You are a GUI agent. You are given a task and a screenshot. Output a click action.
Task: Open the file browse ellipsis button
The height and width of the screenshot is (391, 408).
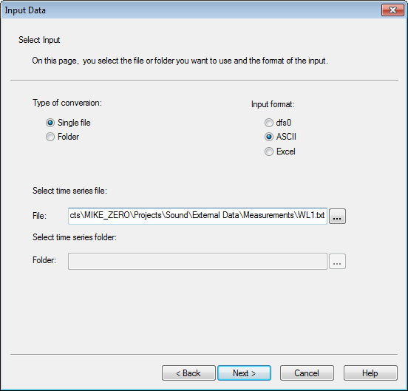coord(337,216)
